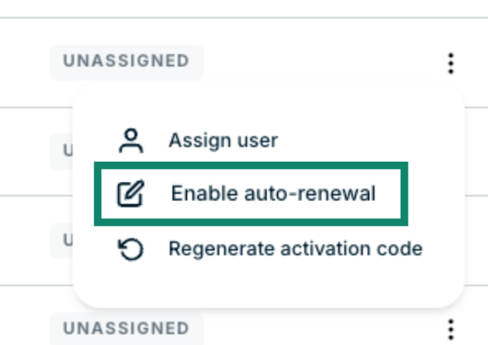Screen dimensions: 488x345
Task: Click the green highlight border around Enable auto-renewal
Action: 97,193
